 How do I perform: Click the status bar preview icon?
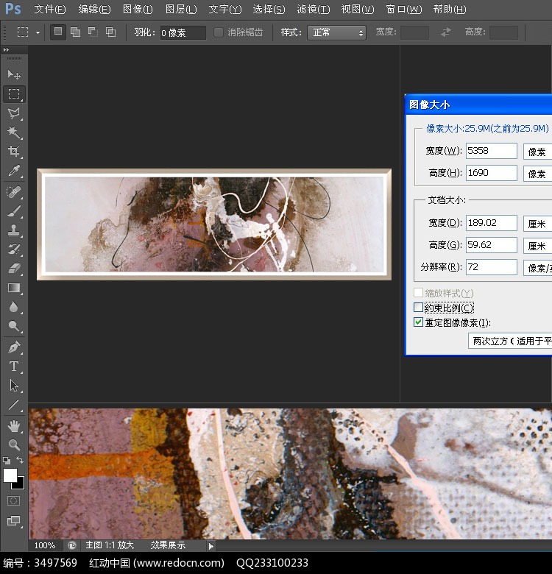[71, 546]
